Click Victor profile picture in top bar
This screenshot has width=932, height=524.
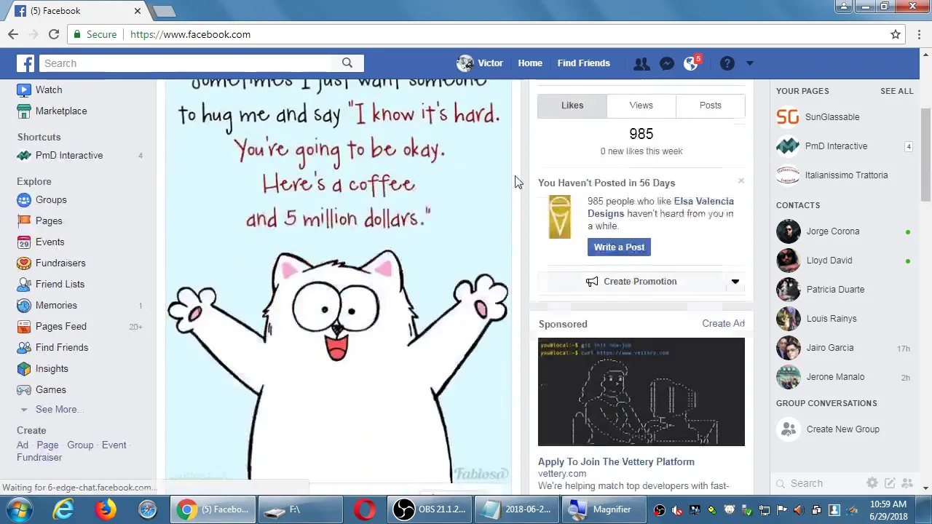(x=465, y=63)
